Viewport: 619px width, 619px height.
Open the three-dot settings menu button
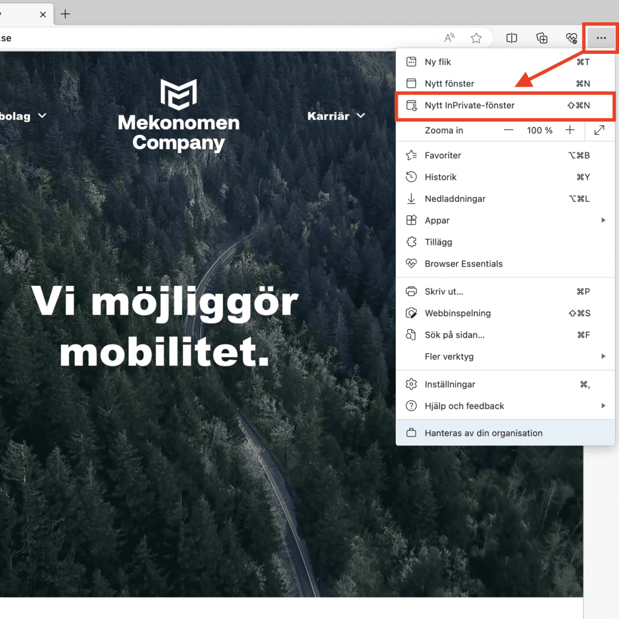600,38
